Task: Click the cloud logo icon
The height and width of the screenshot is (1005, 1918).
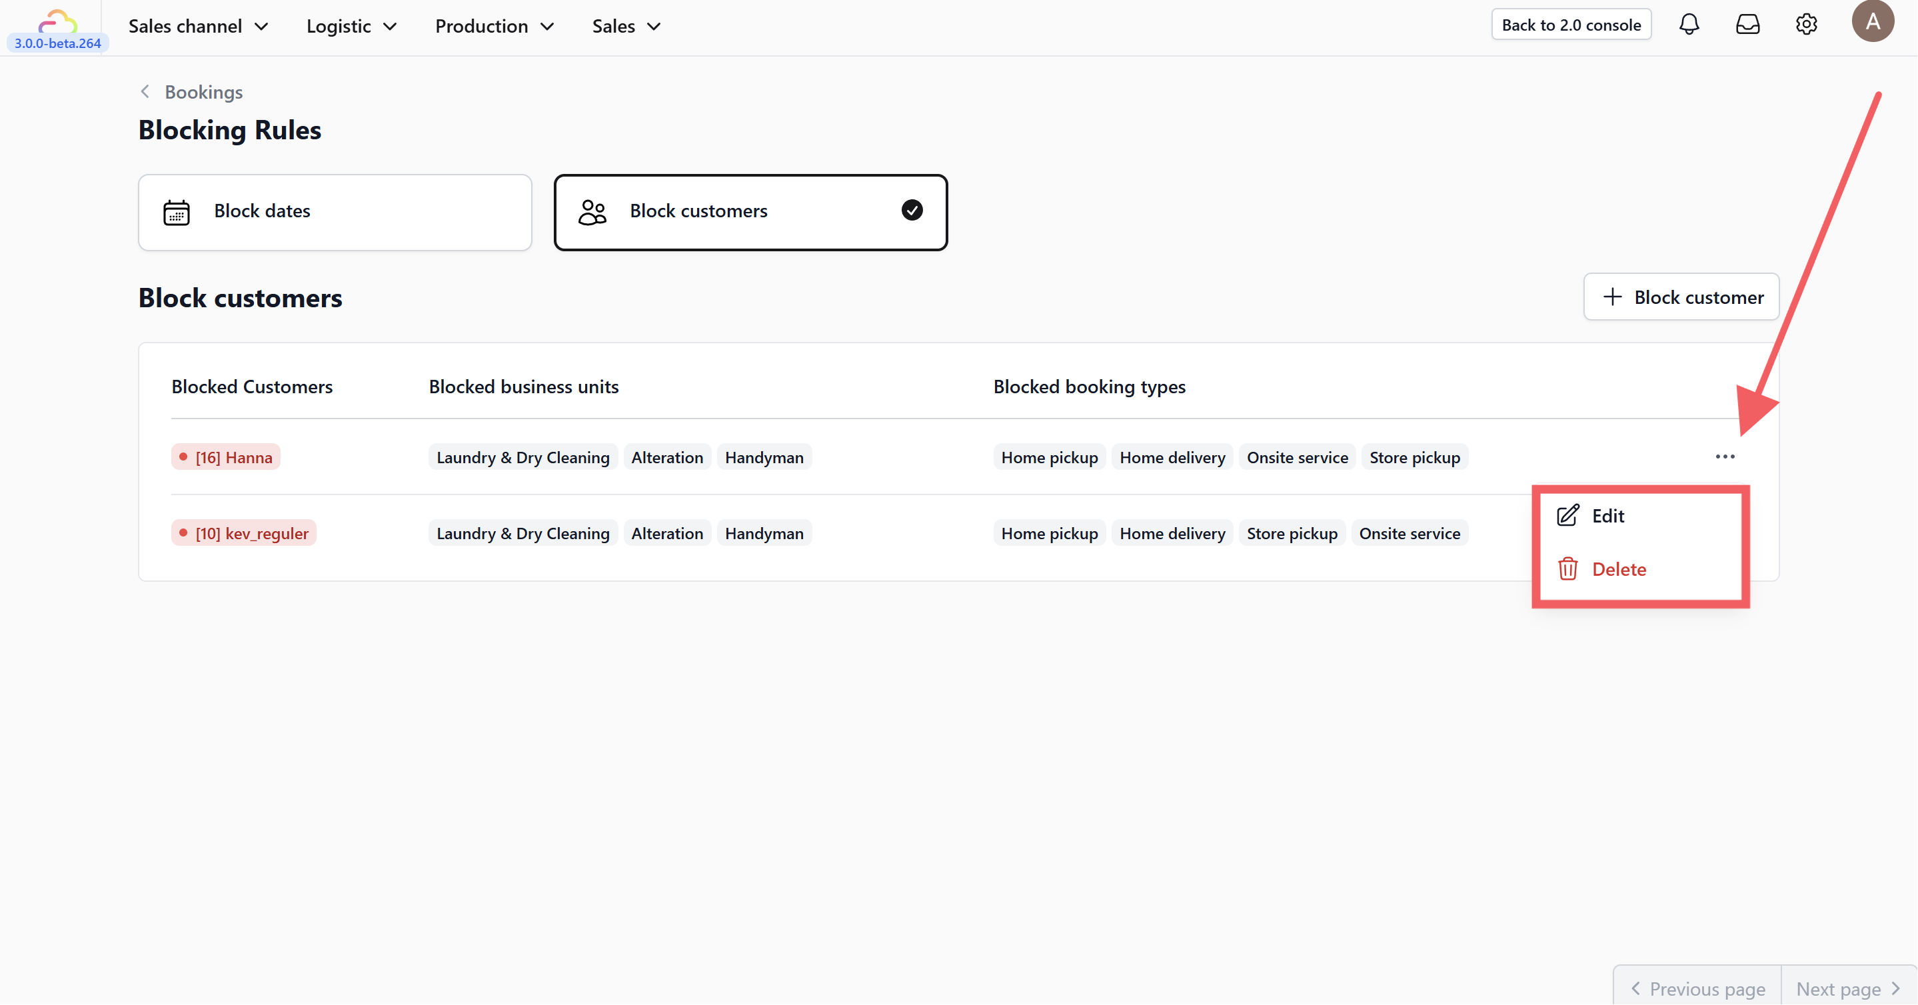Action: [57, 20]
